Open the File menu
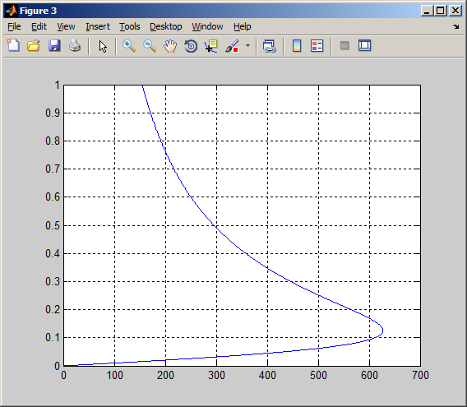This screenshot has height=407, width=467. (x=14, y=26)
